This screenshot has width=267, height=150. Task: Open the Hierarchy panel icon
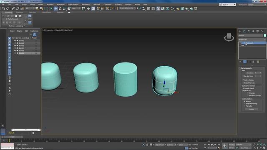click(x=249, y=31)
